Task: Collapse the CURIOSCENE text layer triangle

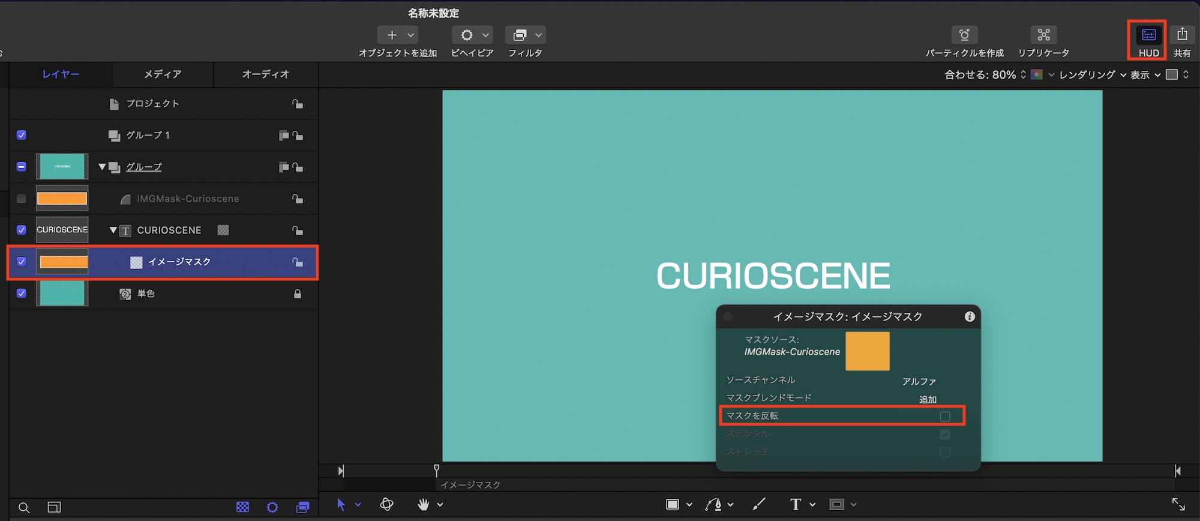Action: pos(113,230)
